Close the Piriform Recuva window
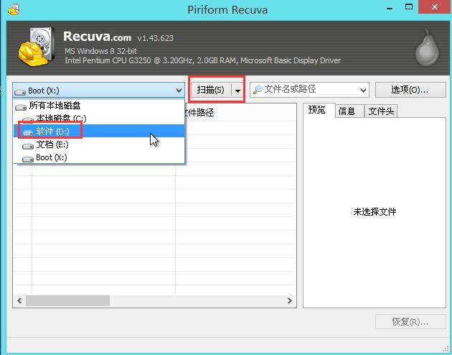Screen dimensions: 452x355 pos(435,7)
